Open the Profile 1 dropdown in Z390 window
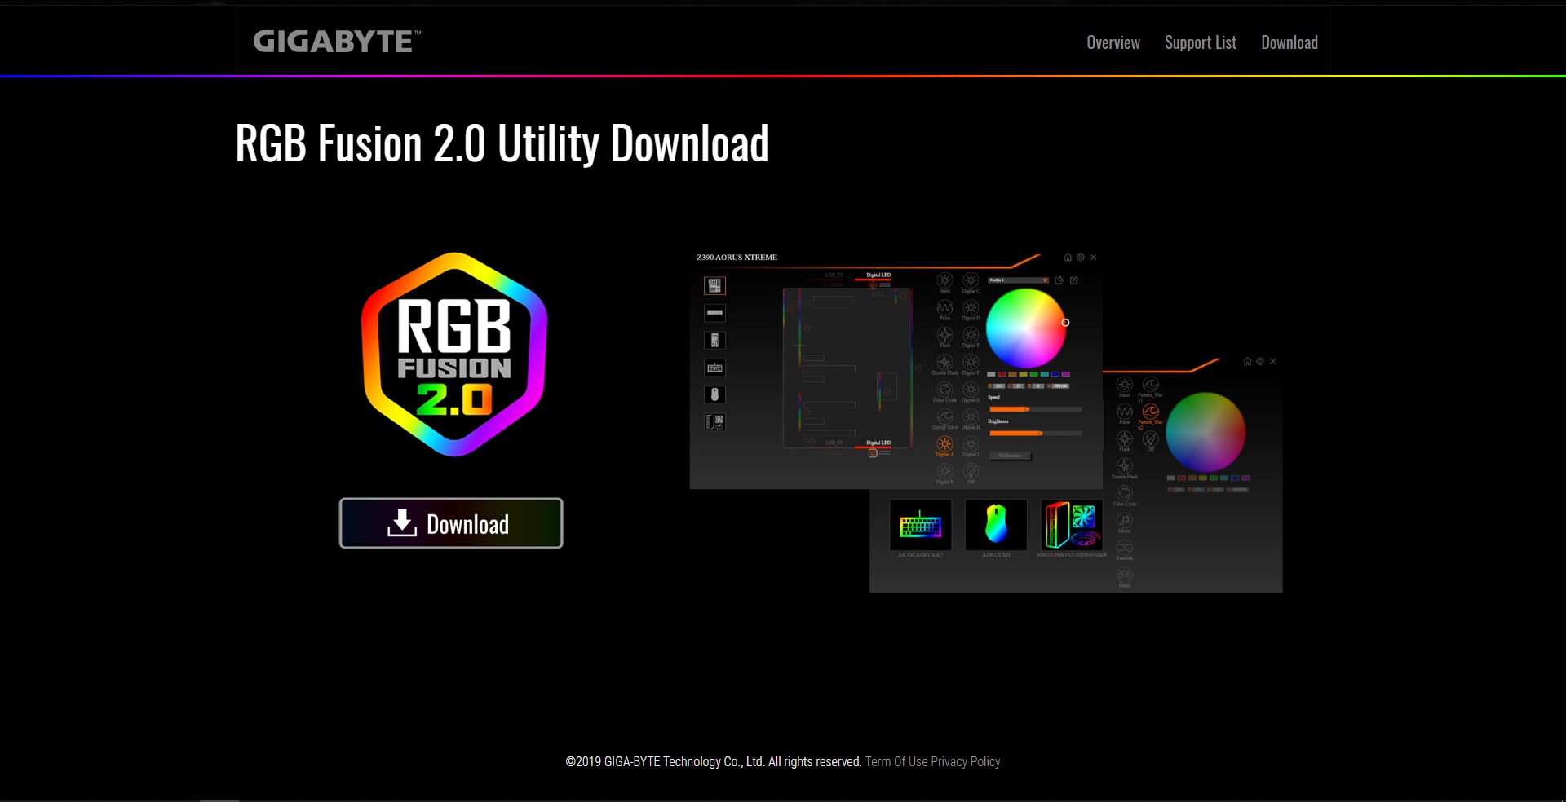Image resolution: width=1566 pixels, height=802 pixels. click(1018, 280)
